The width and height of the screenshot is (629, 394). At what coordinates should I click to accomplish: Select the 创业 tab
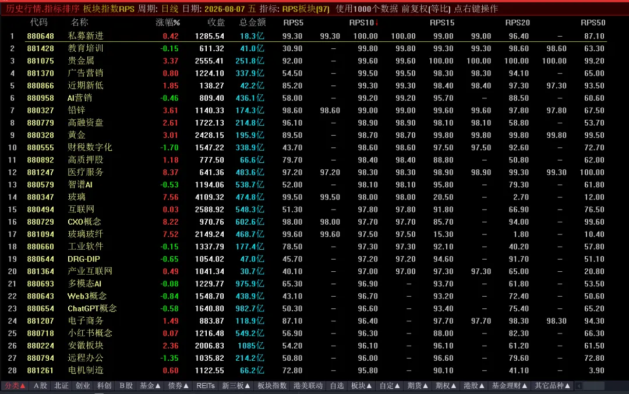point(83,386)
